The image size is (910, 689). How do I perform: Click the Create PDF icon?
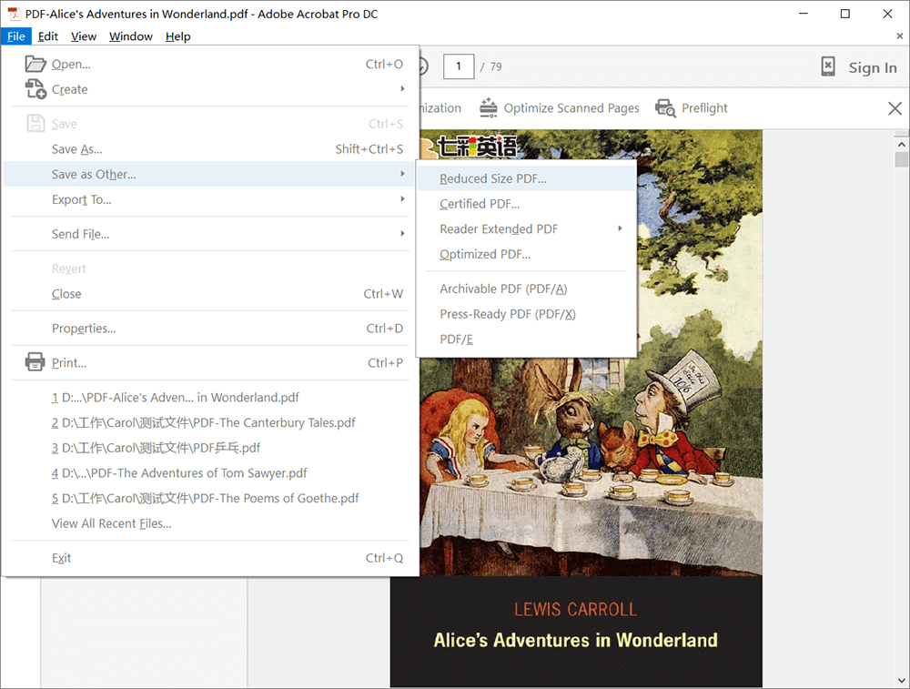pyautogui.click(x=35, y=89)
